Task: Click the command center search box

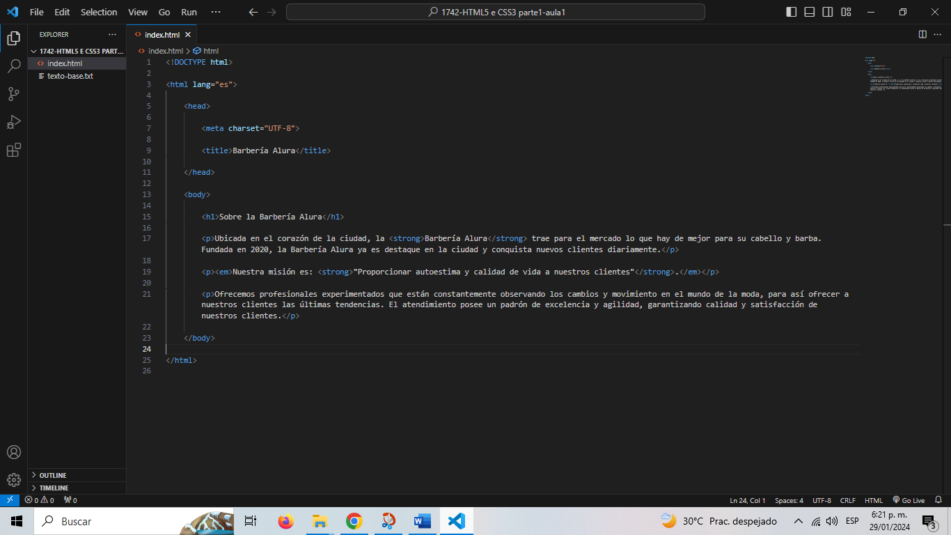Action: (x=495, y=12)
